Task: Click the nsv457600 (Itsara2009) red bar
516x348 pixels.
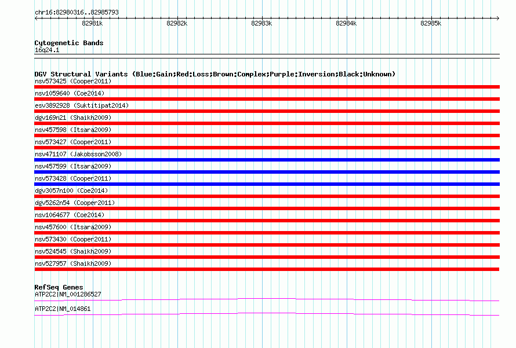Action: click(267, 233)
